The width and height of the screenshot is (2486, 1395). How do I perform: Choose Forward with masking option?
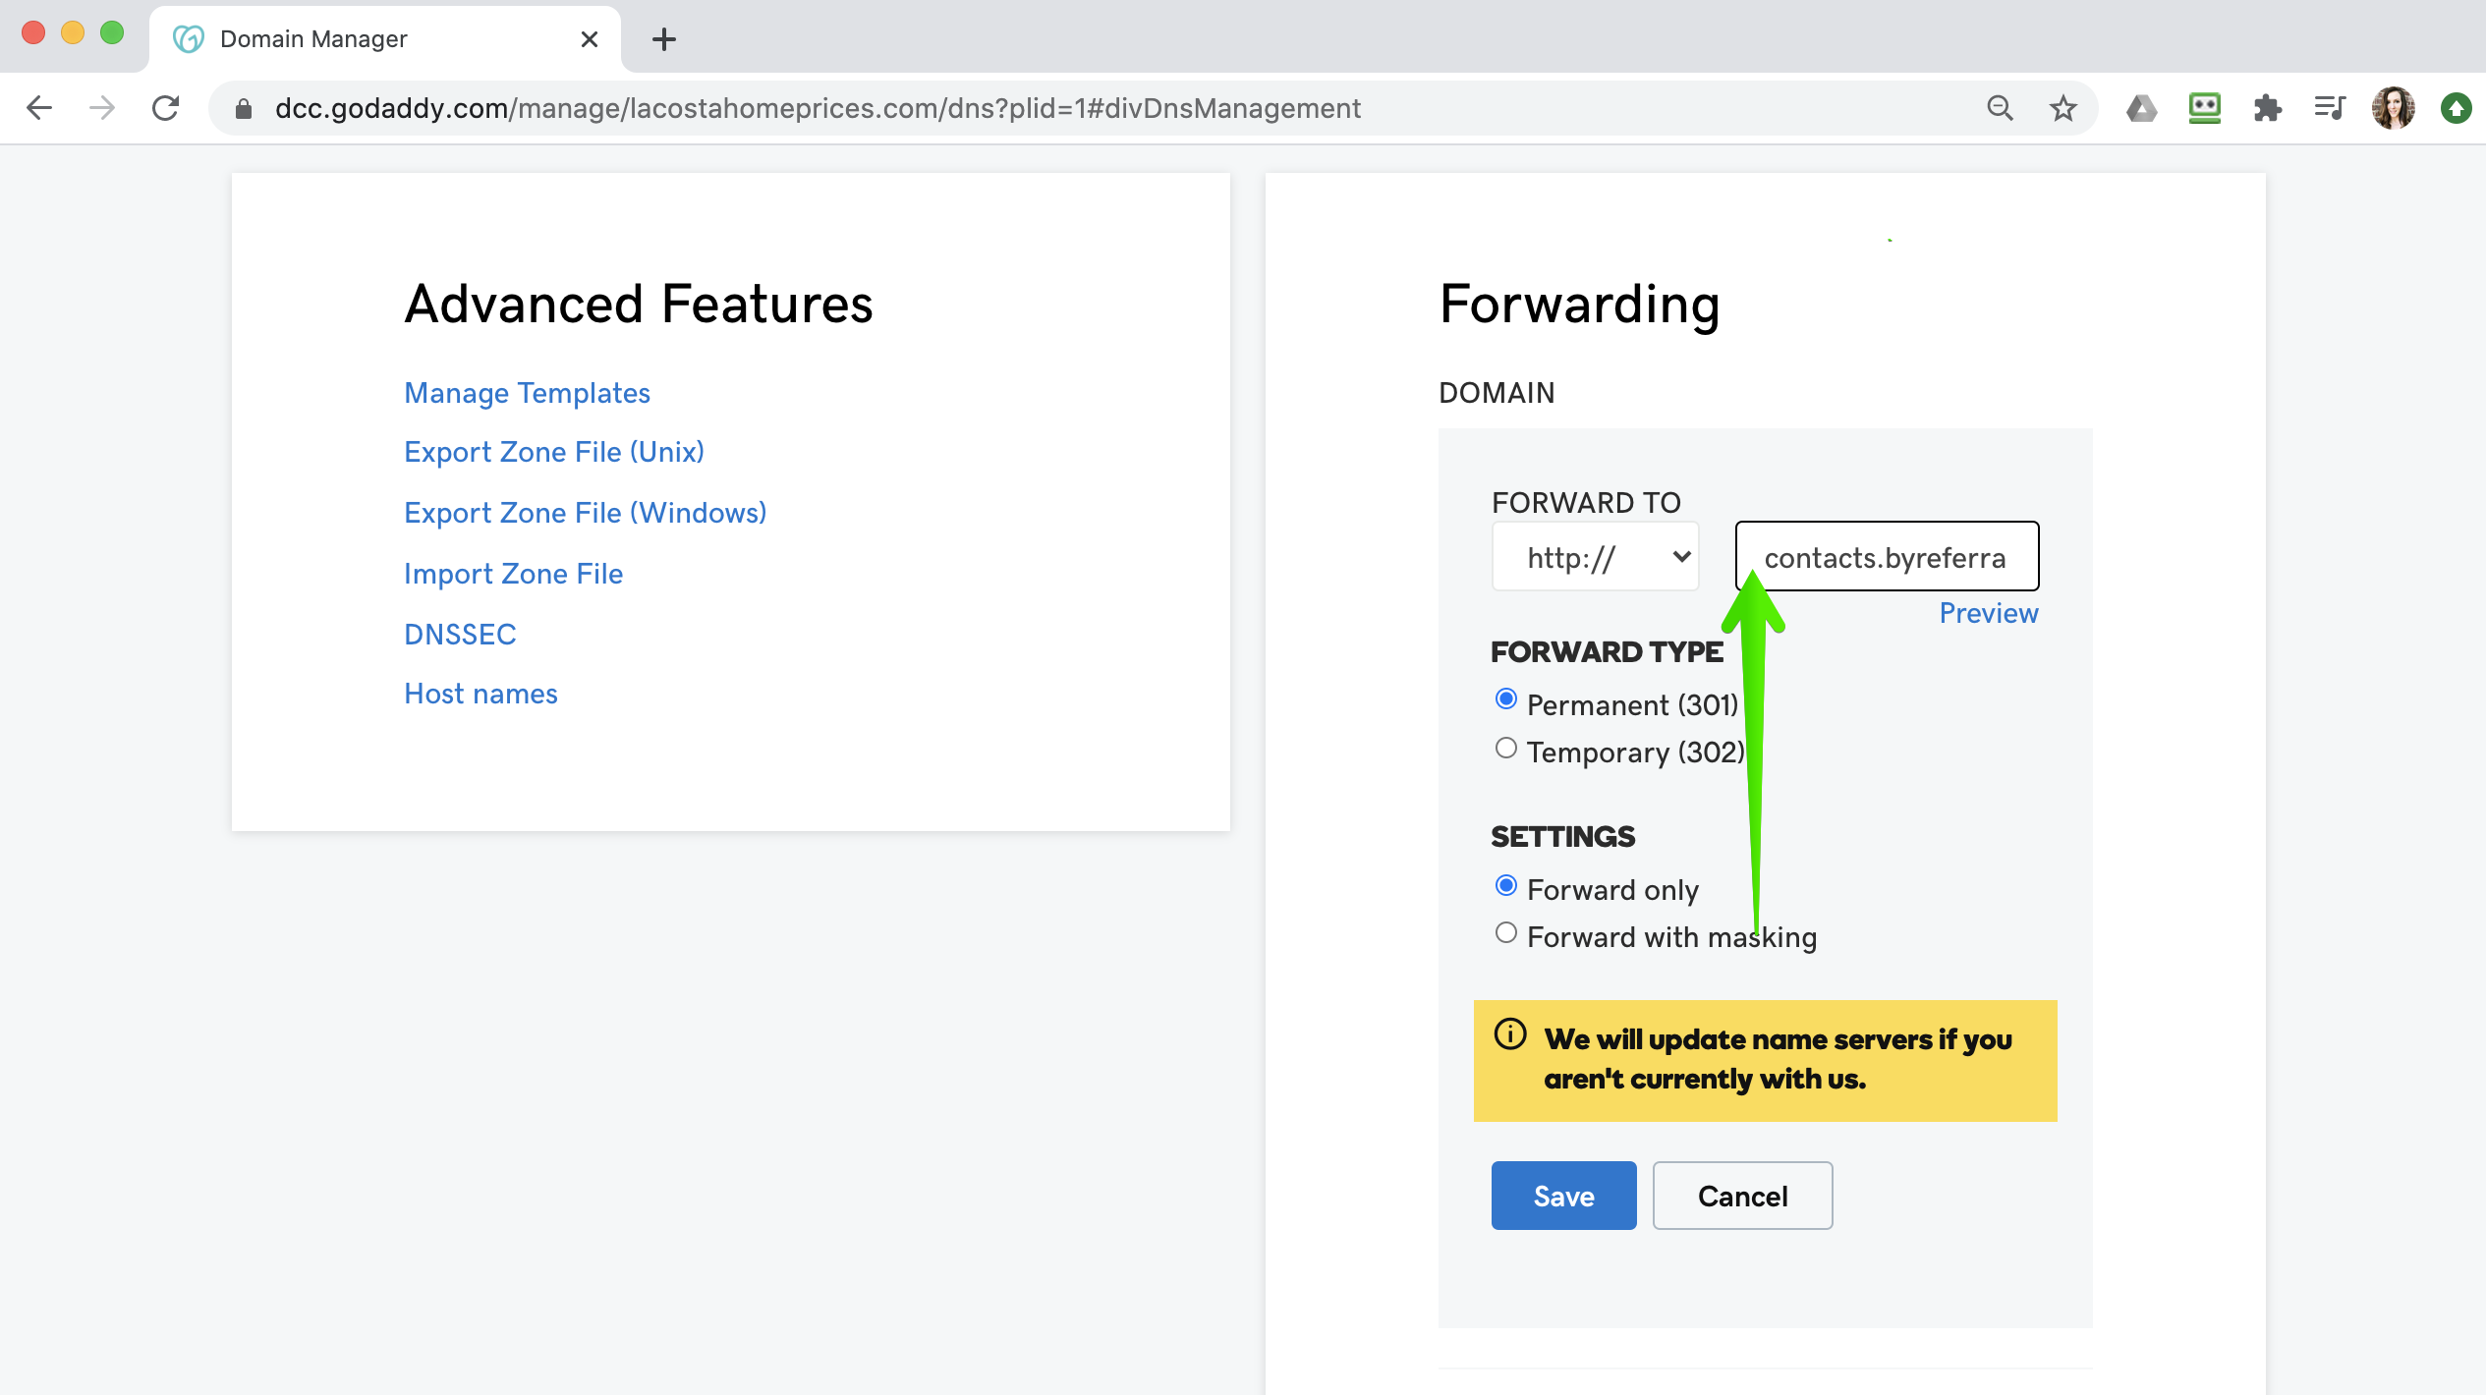tap(1505, 934)
